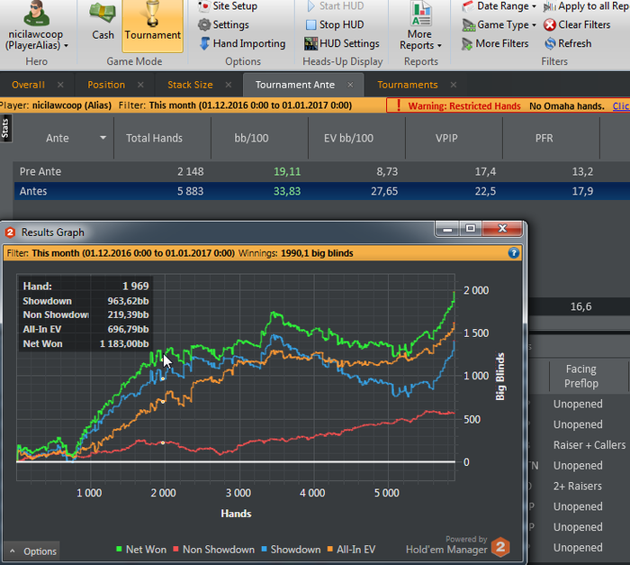630x565 pixels.
Task: Click Net Won value in graph tooltip
Action: pos(124,343)
